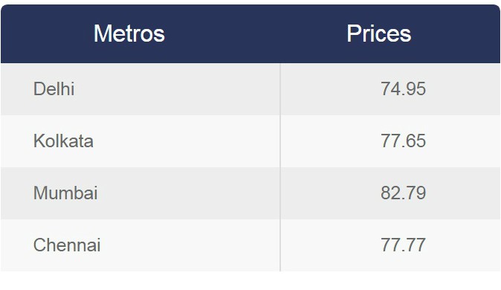Click the Prices column header
The width and height of the screenshot is (501, 290).
(x=379, y=33)
